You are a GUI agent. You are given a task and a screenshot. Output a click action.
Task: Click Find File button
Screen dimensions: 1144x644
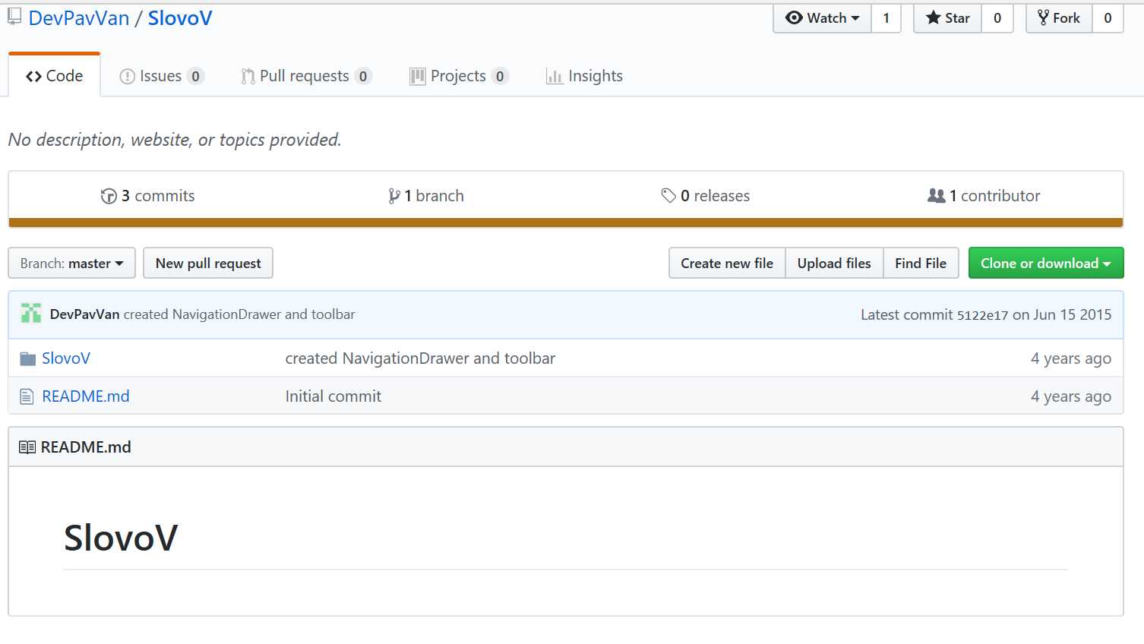pyautogui.click(x=921, y=264)
